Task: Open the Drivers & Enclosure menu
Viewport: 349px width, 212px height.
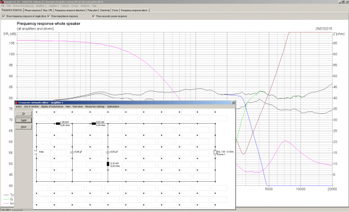Action: coord(23,6)
